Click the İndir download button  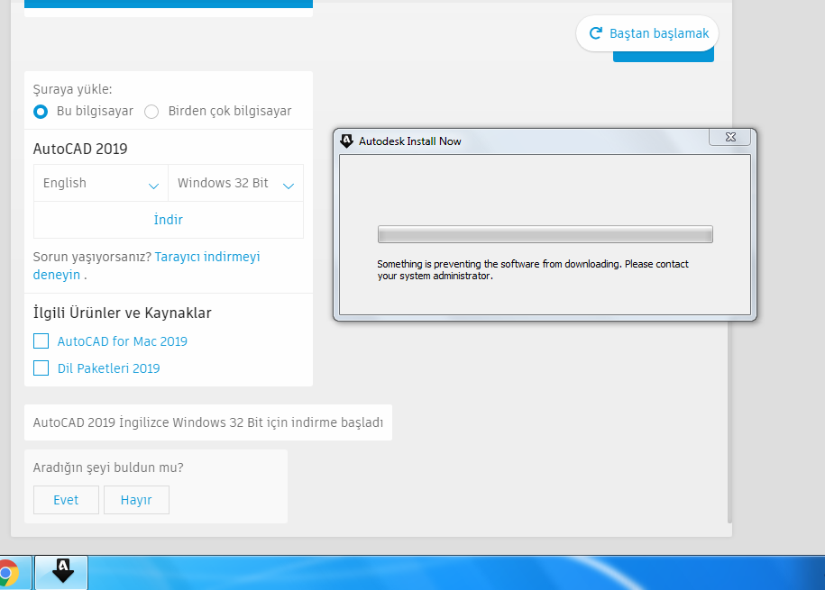[x=169, y=220]
